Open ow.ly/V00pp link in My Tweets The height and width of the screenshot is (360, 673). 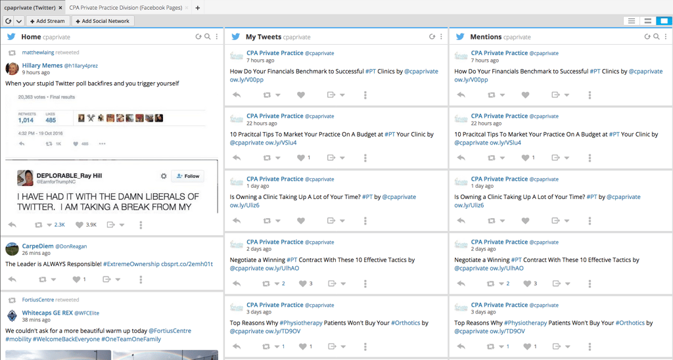click(246, 79)
